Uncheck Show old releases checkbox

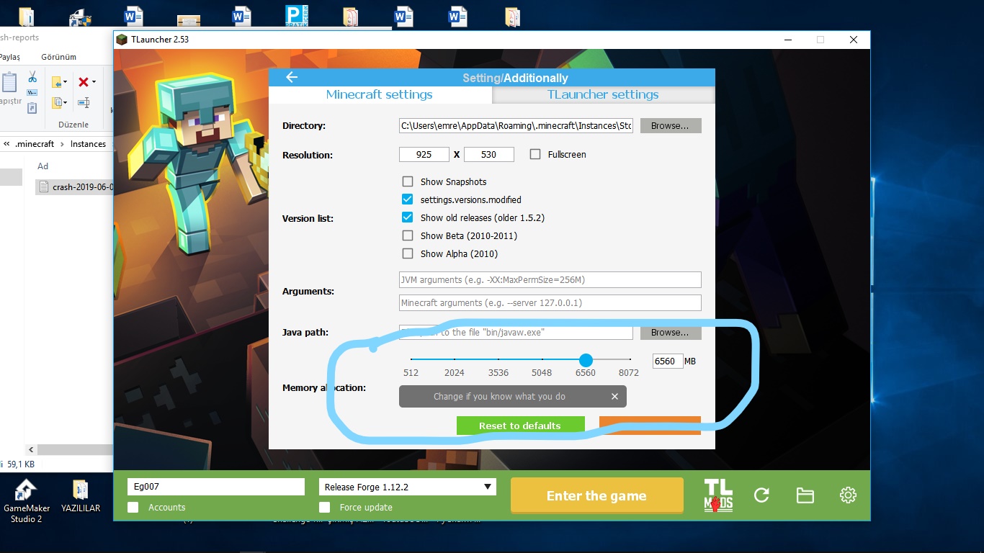tap(408, 217)
